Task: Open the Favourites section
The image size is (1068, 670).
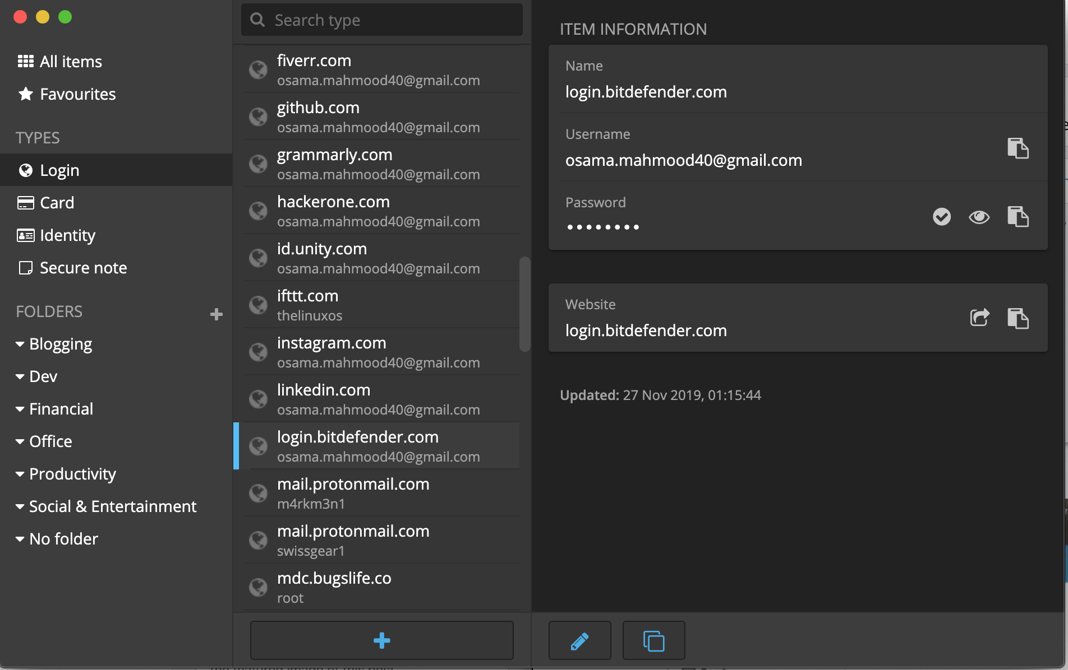Action: 77,94
